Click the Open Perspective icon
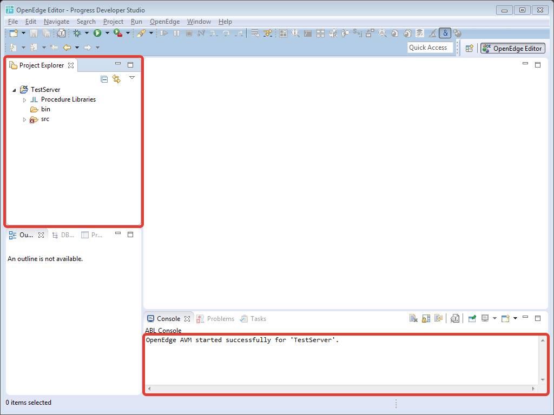Viewport: 554px width, 415px height. [x=469, y=48]
